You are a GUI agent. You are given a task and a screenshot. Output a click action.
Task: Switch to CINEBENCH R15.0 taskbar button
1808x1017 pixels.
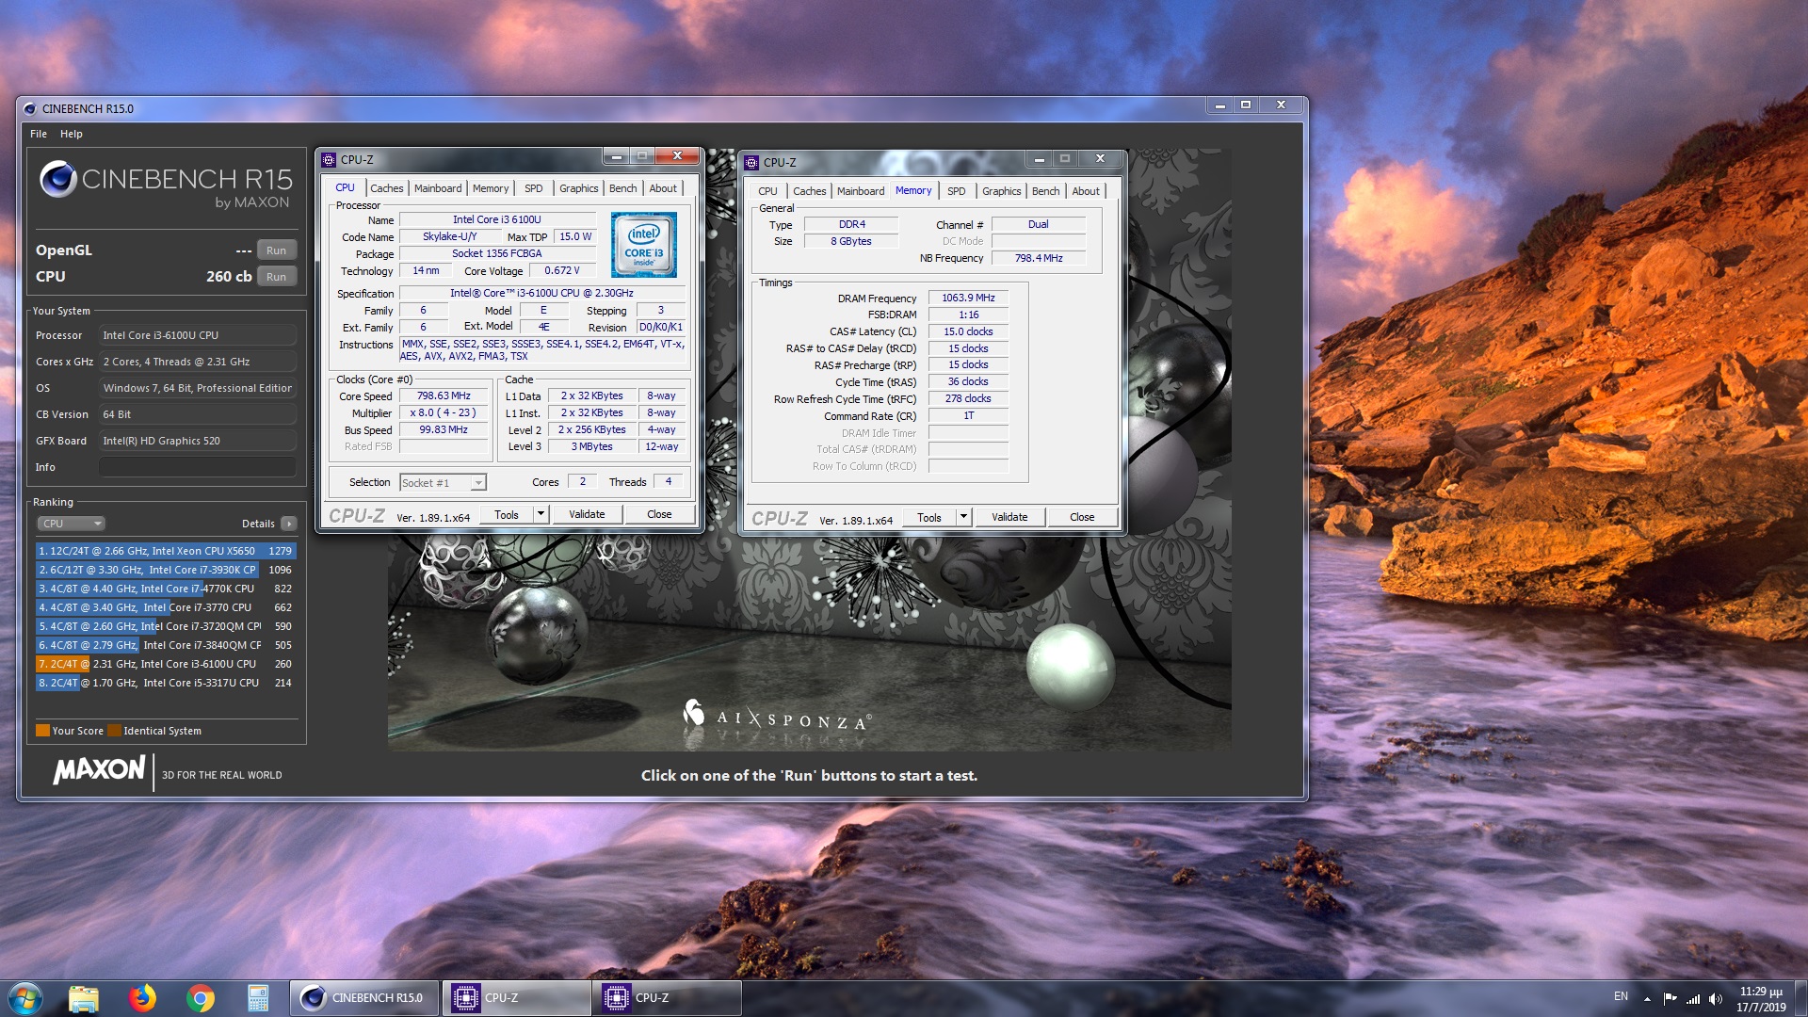(x=363, y=998)
